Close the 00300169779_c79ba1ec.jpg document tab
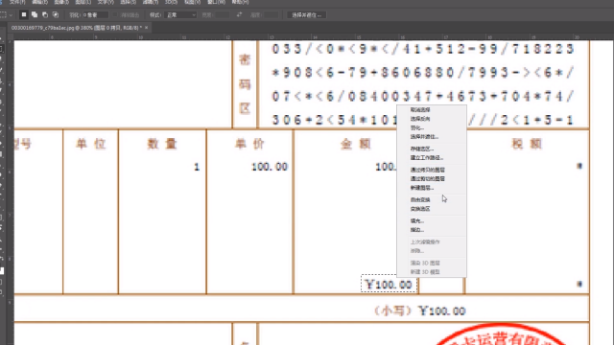The height and width of the screenshot is (345, 614). (147, 28)
